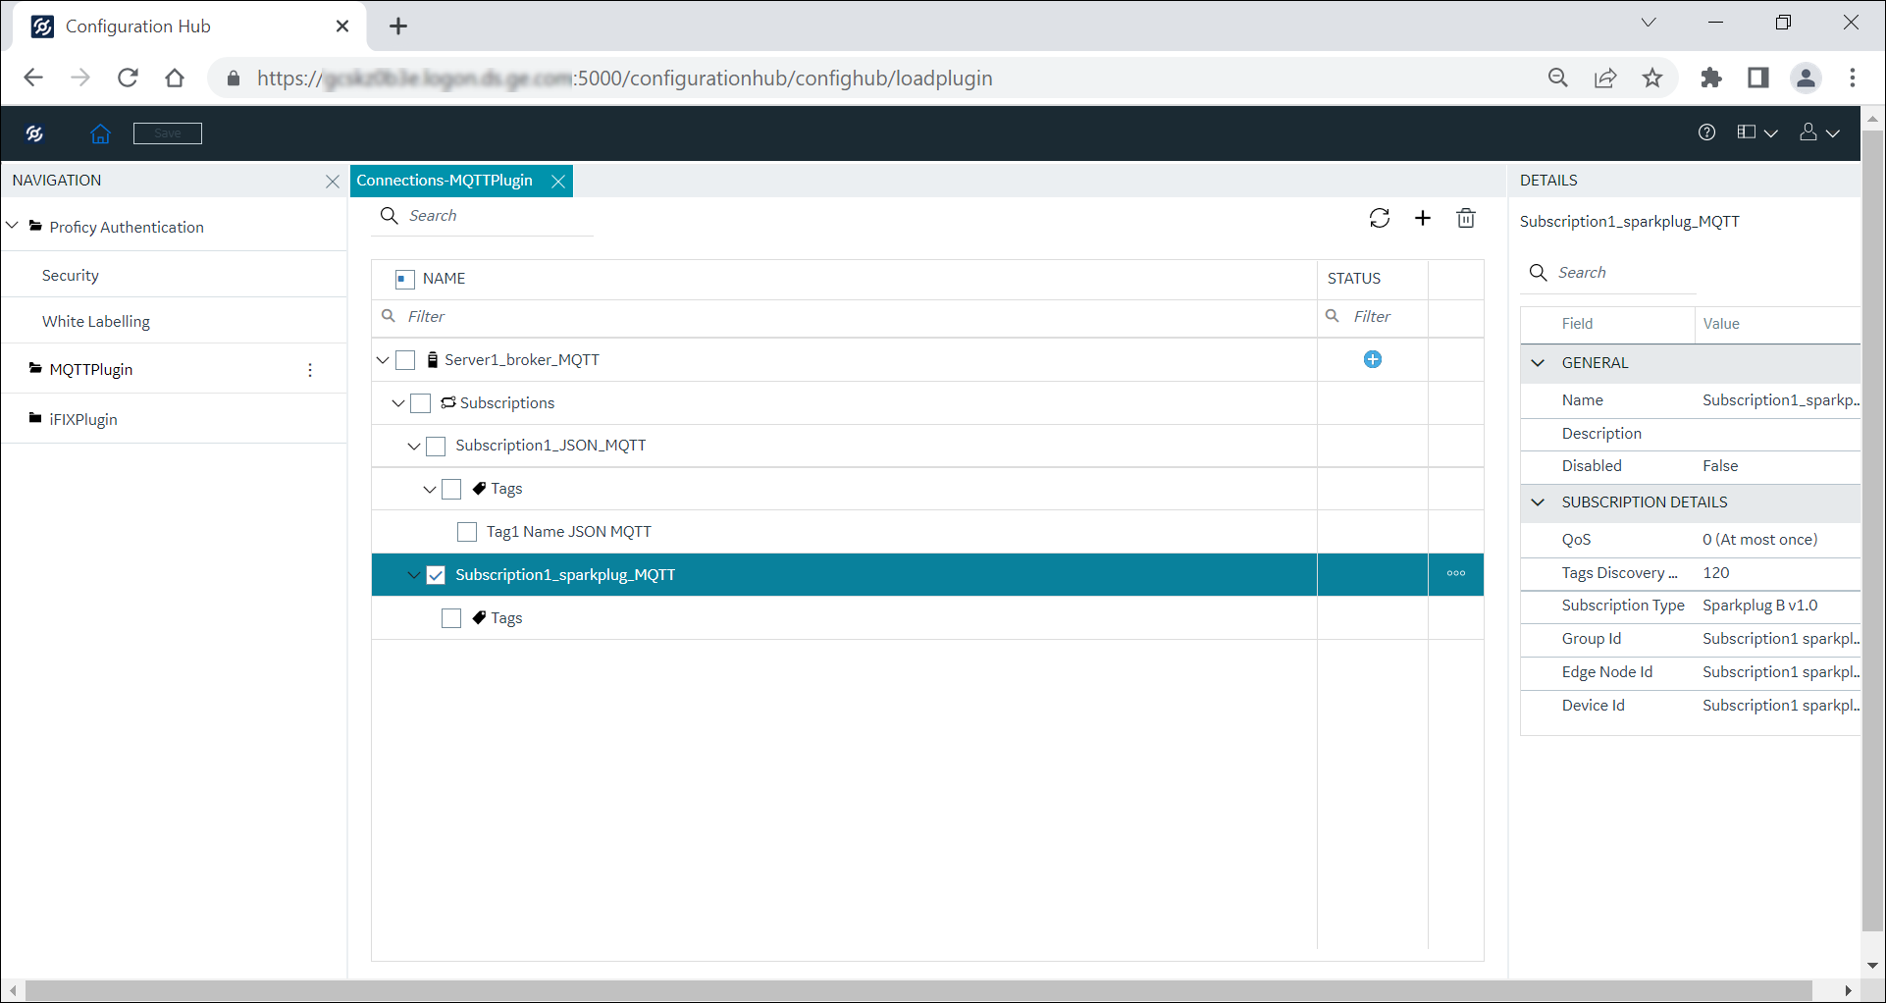Click the Proficy logo in the header
This screenshot has width=1886, height=1003.
(x=35, y=133)
